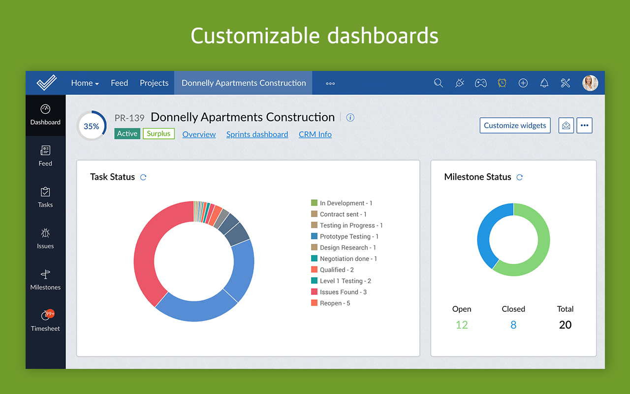Click the project info icon
Viewport: 630px width, 394px height.
(350, 118)
